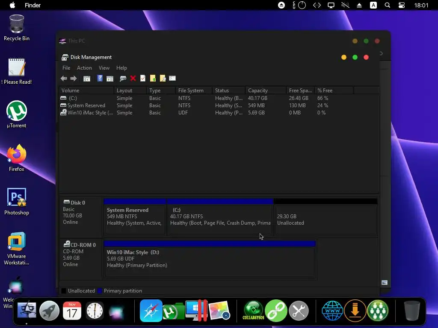
Task: Click the Apple logo menu
Action: point(12,5)
